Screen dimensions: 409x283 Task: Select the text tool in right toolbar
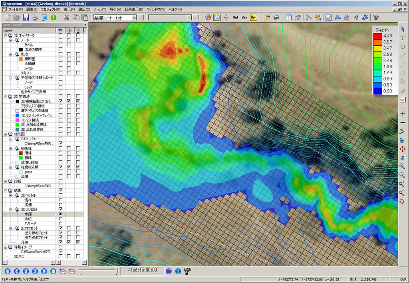tap(403, 38)
